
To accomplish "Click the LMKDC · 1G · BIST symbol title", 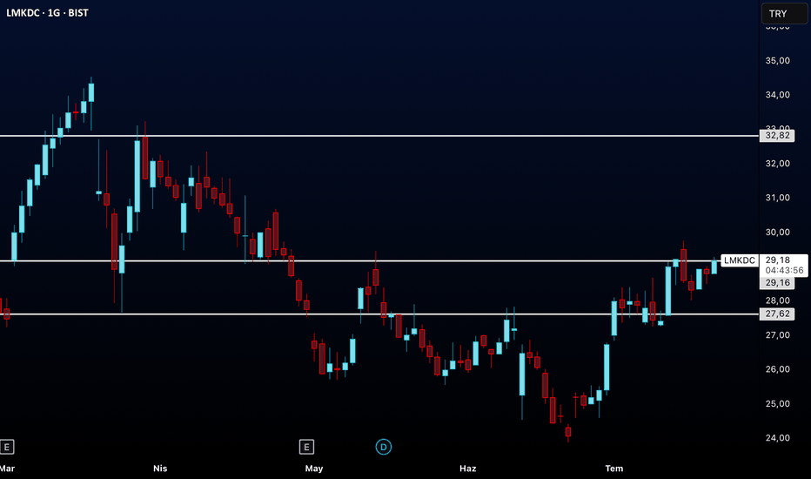I will click(x=47, y=13).
